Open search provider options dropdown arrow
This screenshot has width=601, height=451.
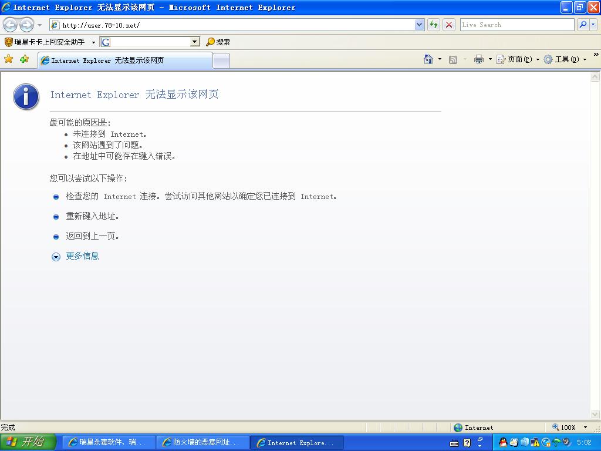tap(593, 25)
